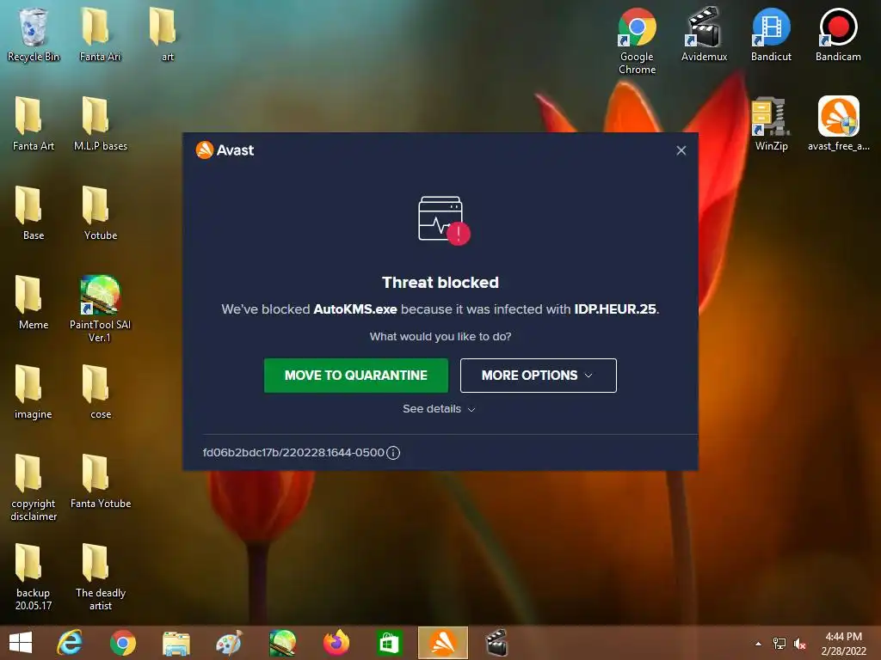Select Recycle Bin desktop icon
This screenshot has height=660, width=881.
coord(34,34)
